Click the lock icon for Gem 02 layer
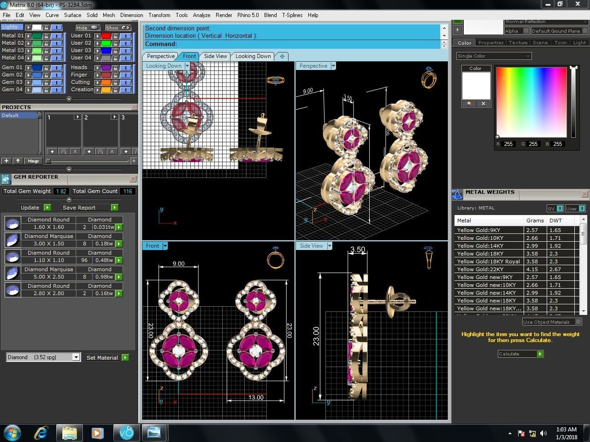The width and height of the screenshot is (590, 442). 46,75
